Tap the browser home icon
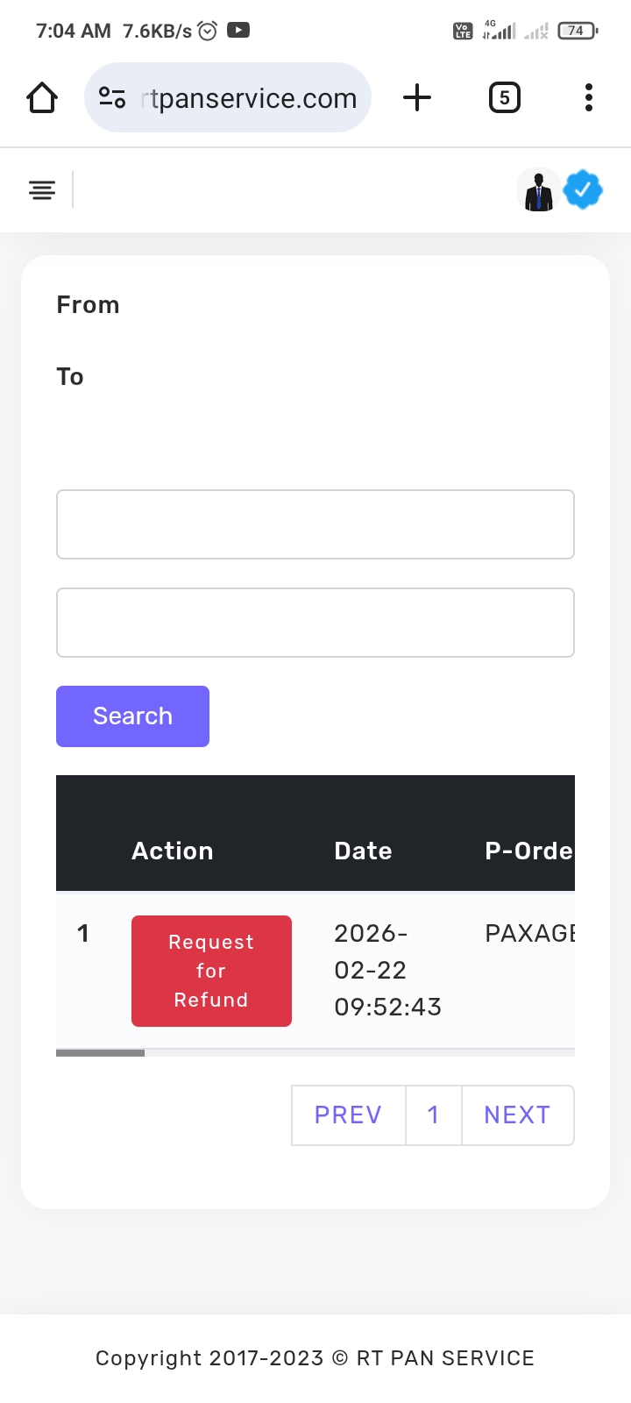Image resolution: width=631 pixels, height=1403 pixels. pyautogui.click(x=42, y=97)
